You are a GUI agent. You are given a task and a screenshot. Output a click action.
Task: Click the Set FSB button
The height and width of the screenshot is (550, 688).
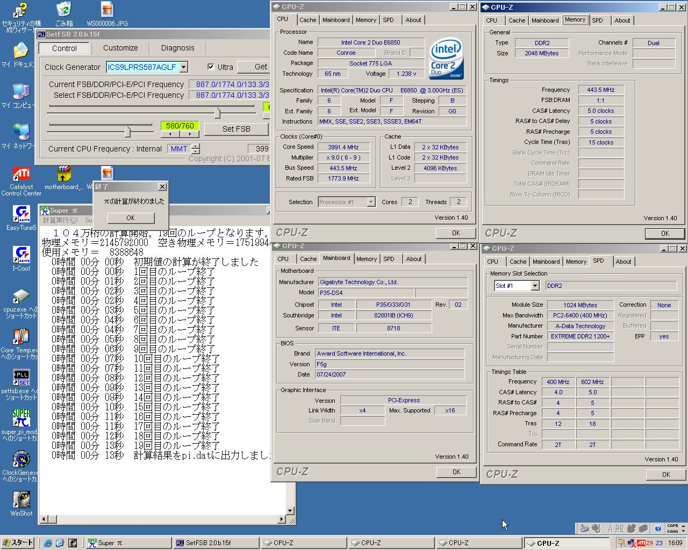pyautogui.click(x=236, y=129)
